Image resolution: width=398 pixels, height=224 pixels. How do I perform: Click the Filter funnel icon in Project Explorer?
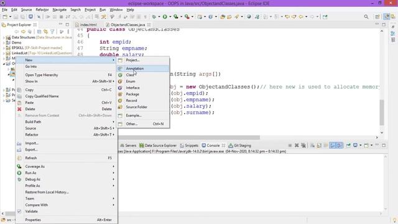pos(52,32)
